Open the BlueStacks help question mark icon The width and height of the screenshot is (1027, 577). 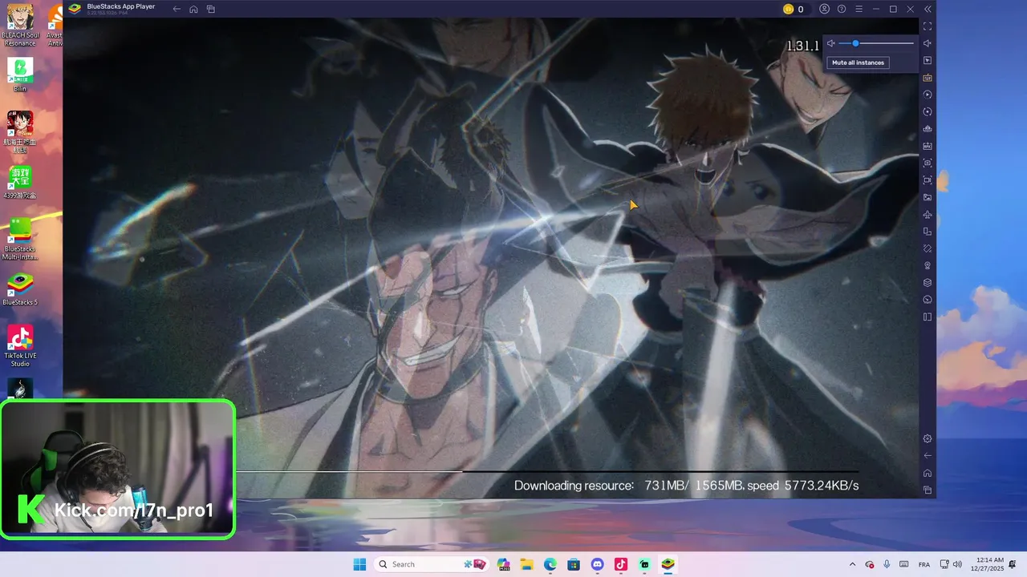842,9
